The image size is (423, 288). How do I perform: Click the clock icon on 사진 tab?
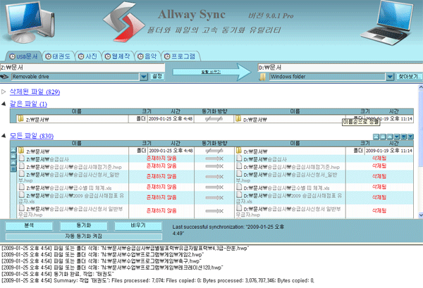click(81, 56)
